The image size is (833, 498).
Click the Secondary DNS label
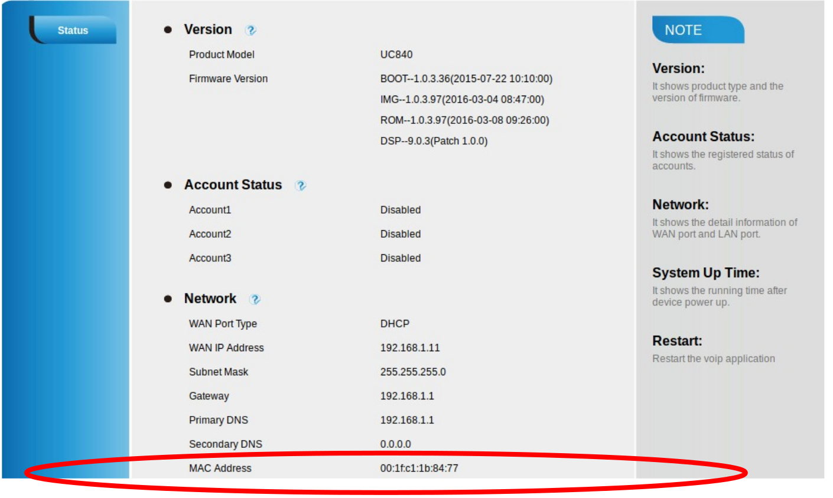tap(226, 444)
